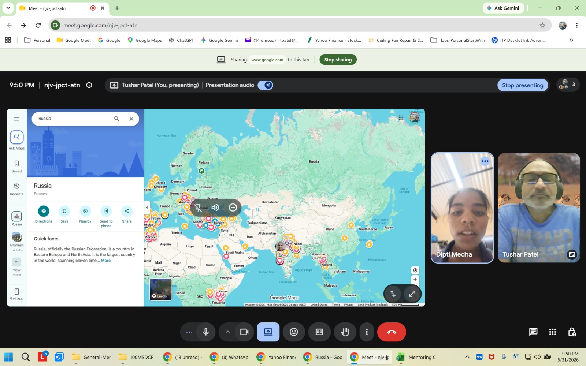Click the www.google.com shared tab chip
This screenshot has width=586, height=366.
[x=267, y=60]
